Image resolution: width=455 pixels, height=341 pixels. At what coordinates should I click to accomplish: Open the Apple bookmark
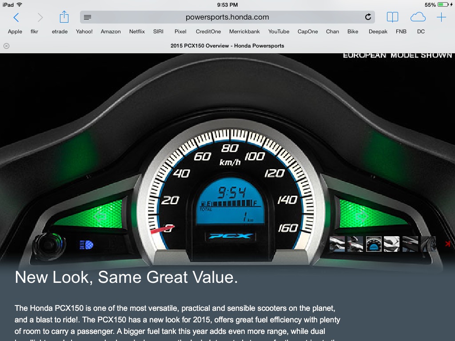[x=15, y=32]
